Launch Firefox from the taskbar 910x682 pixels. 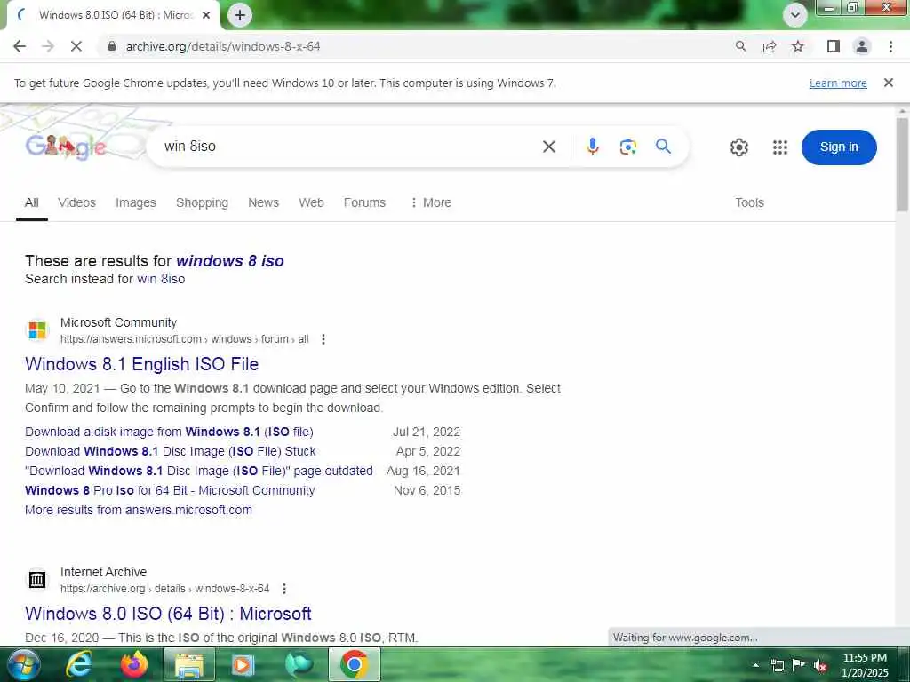tap(134, 664)
